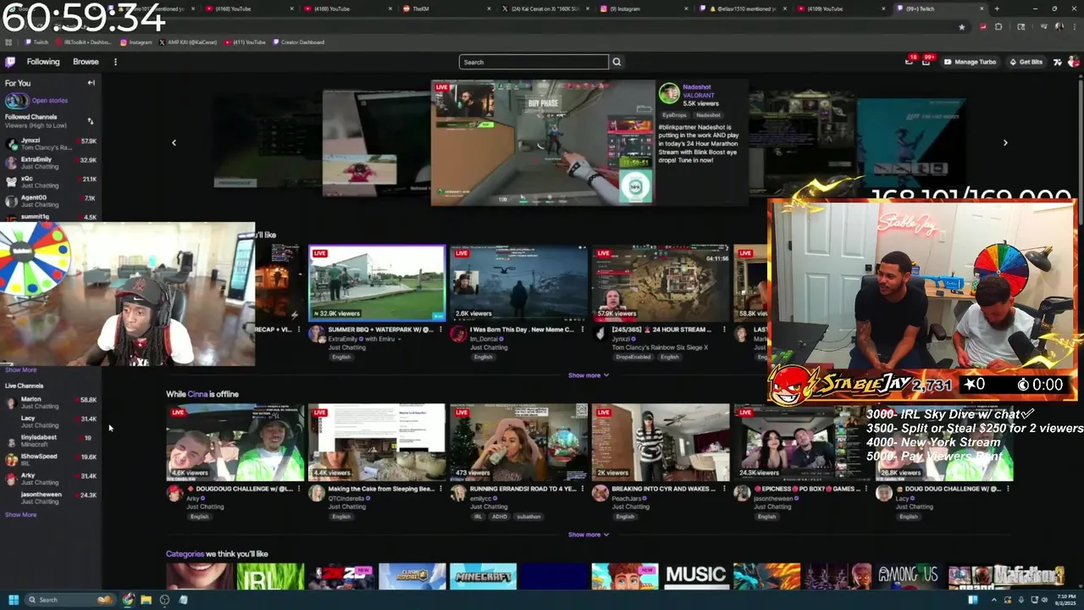Click VALORANT category link

699,96
